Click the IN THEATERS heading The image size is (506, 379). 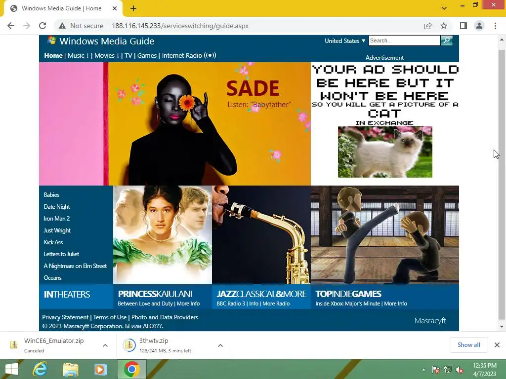pyautogui.click(x=67, y=295)
